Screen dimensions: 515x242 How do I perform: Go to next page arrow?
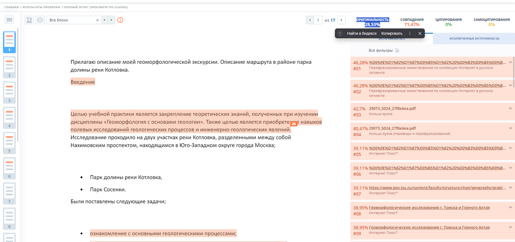pyautogui.click(x=342, y=20)
